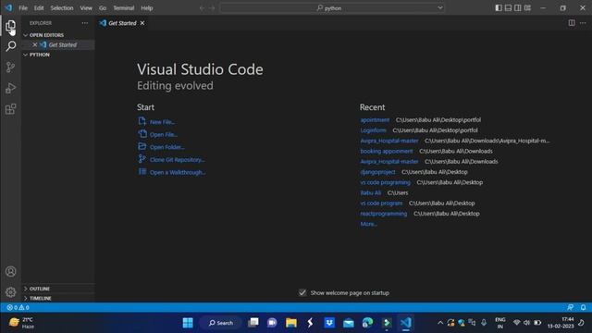Open the Accounts menu icon

10,271
